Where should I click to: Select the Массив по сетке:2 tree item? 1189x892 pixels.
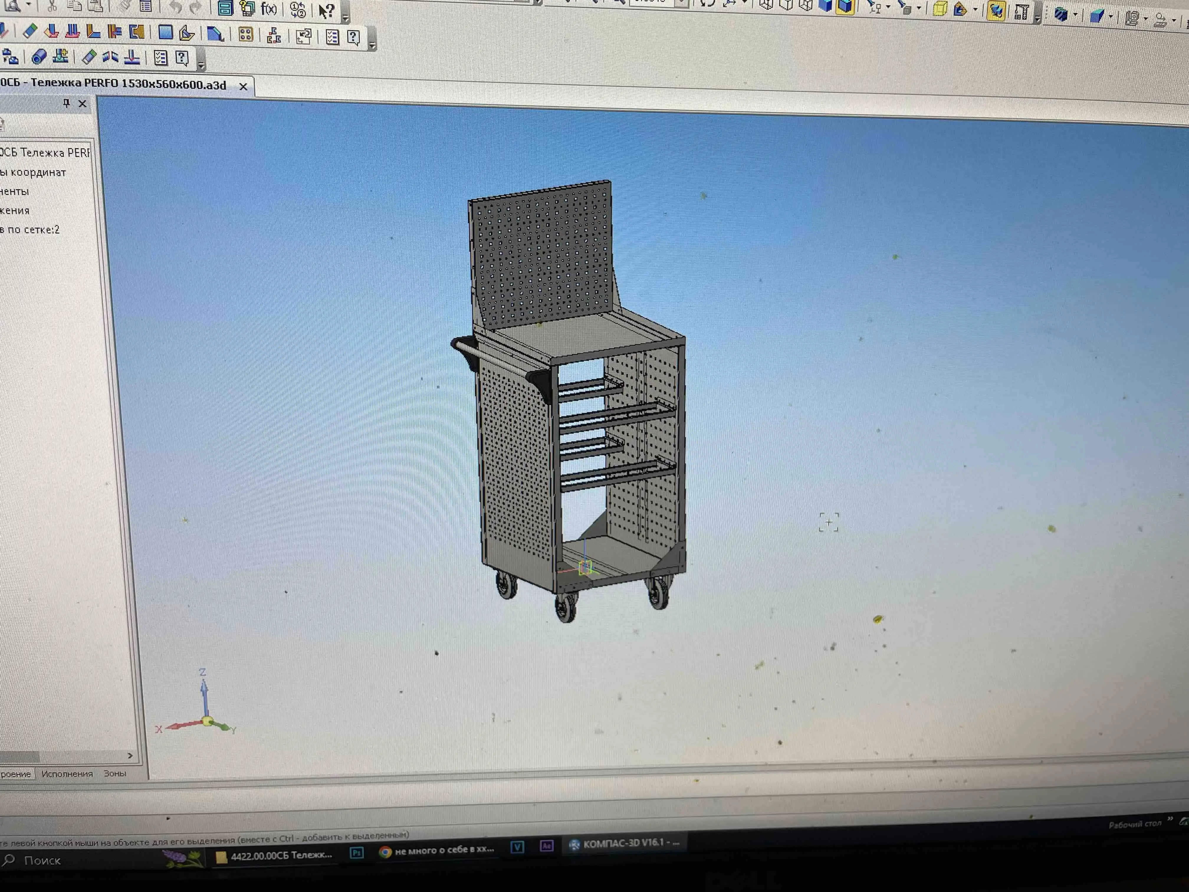30,230
